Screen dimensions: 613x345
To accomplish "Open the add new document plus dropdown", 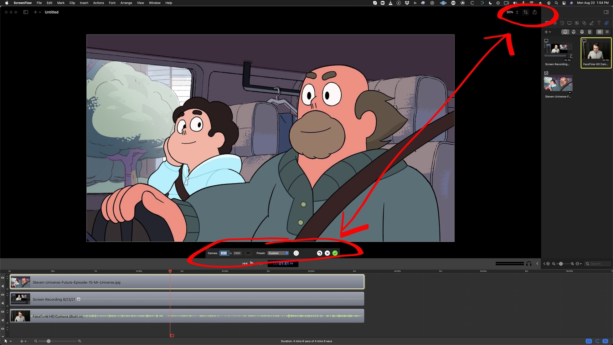I will (x=37, y=12).
